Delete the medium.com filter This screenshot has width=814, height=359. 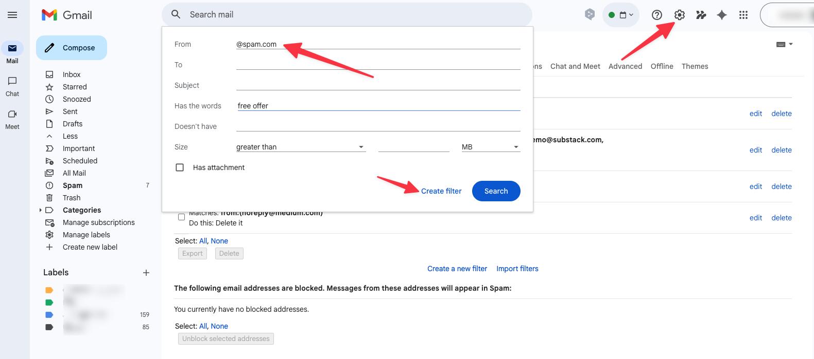pos(782,218)
